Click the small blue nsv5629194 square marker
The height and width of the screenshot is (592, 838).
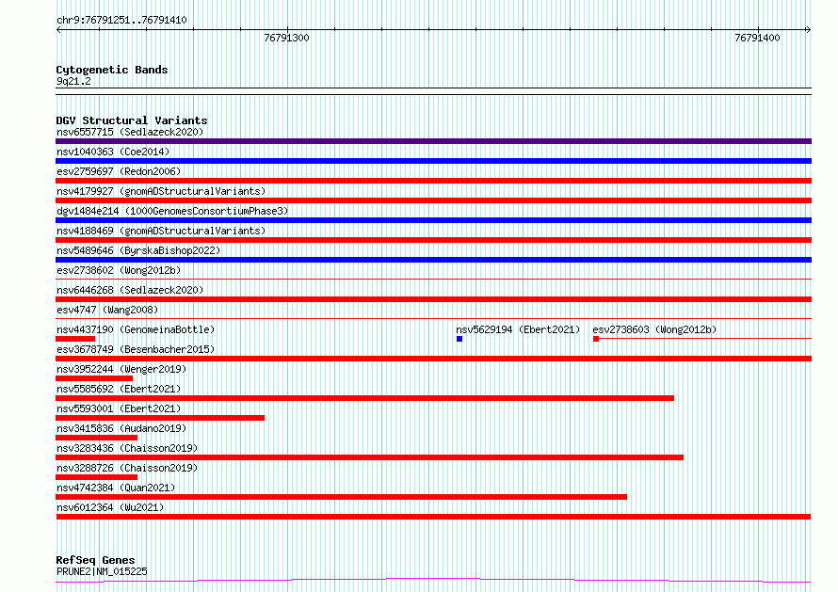coord(459,339)
